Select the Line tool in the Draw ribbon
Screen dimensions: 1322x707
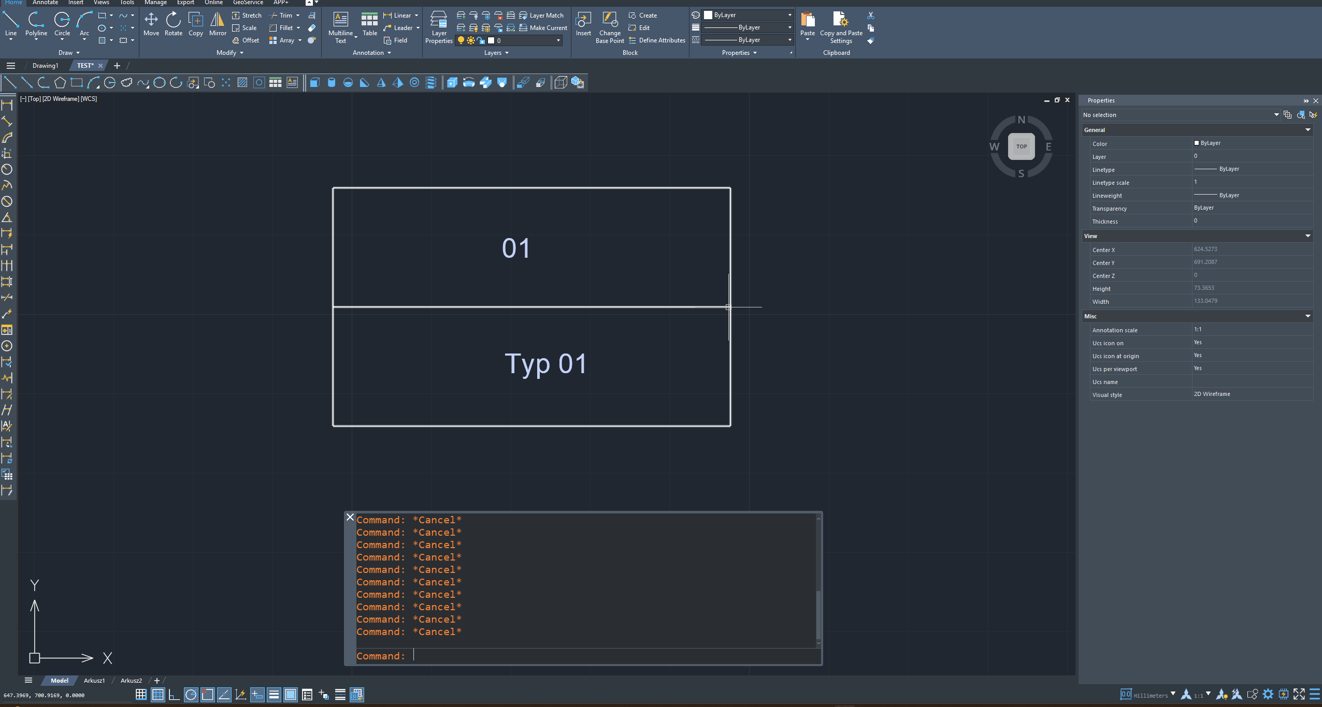(11, 24)
